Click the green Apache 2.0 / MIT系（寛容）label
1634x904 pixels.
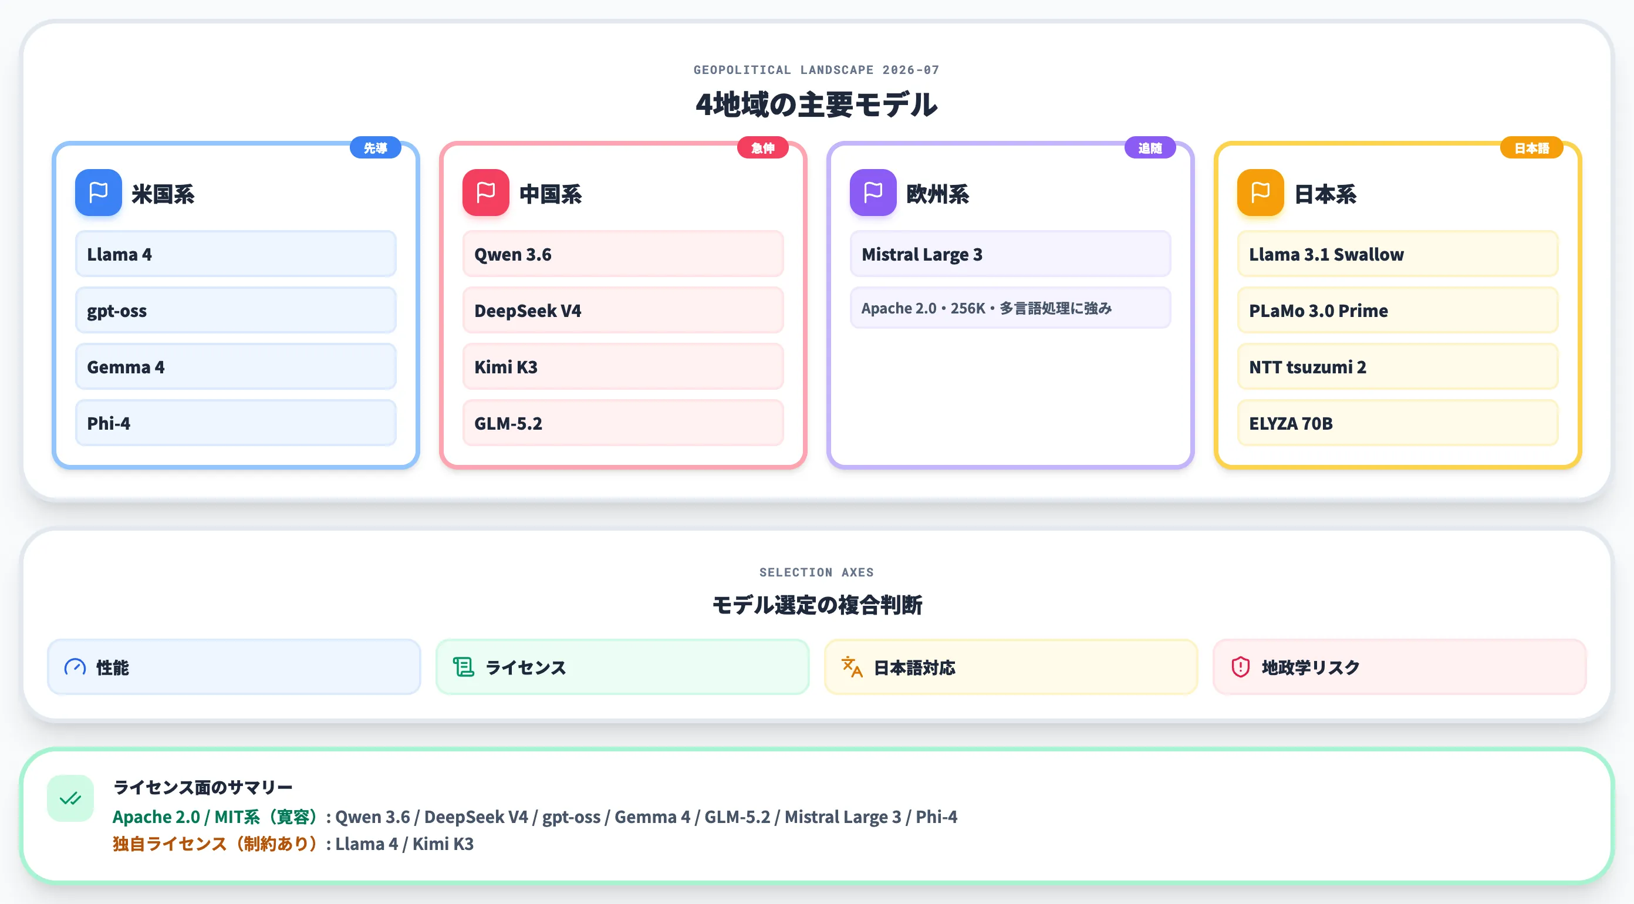pyautogui.click(x=214, y=817)
